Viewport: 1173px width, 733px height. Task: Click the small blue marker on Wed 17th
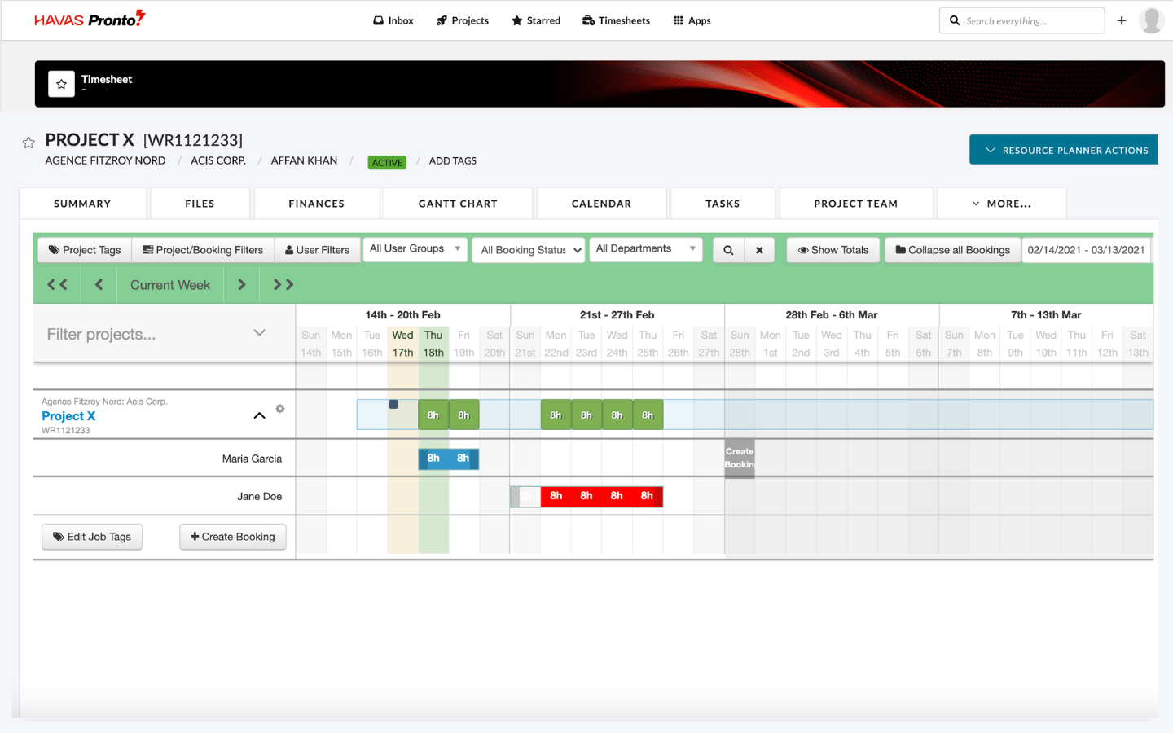393,404
